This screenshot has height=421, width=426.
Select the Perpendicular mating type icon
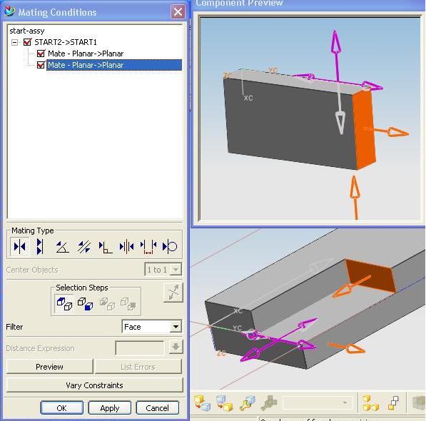[x=106, y=247]
